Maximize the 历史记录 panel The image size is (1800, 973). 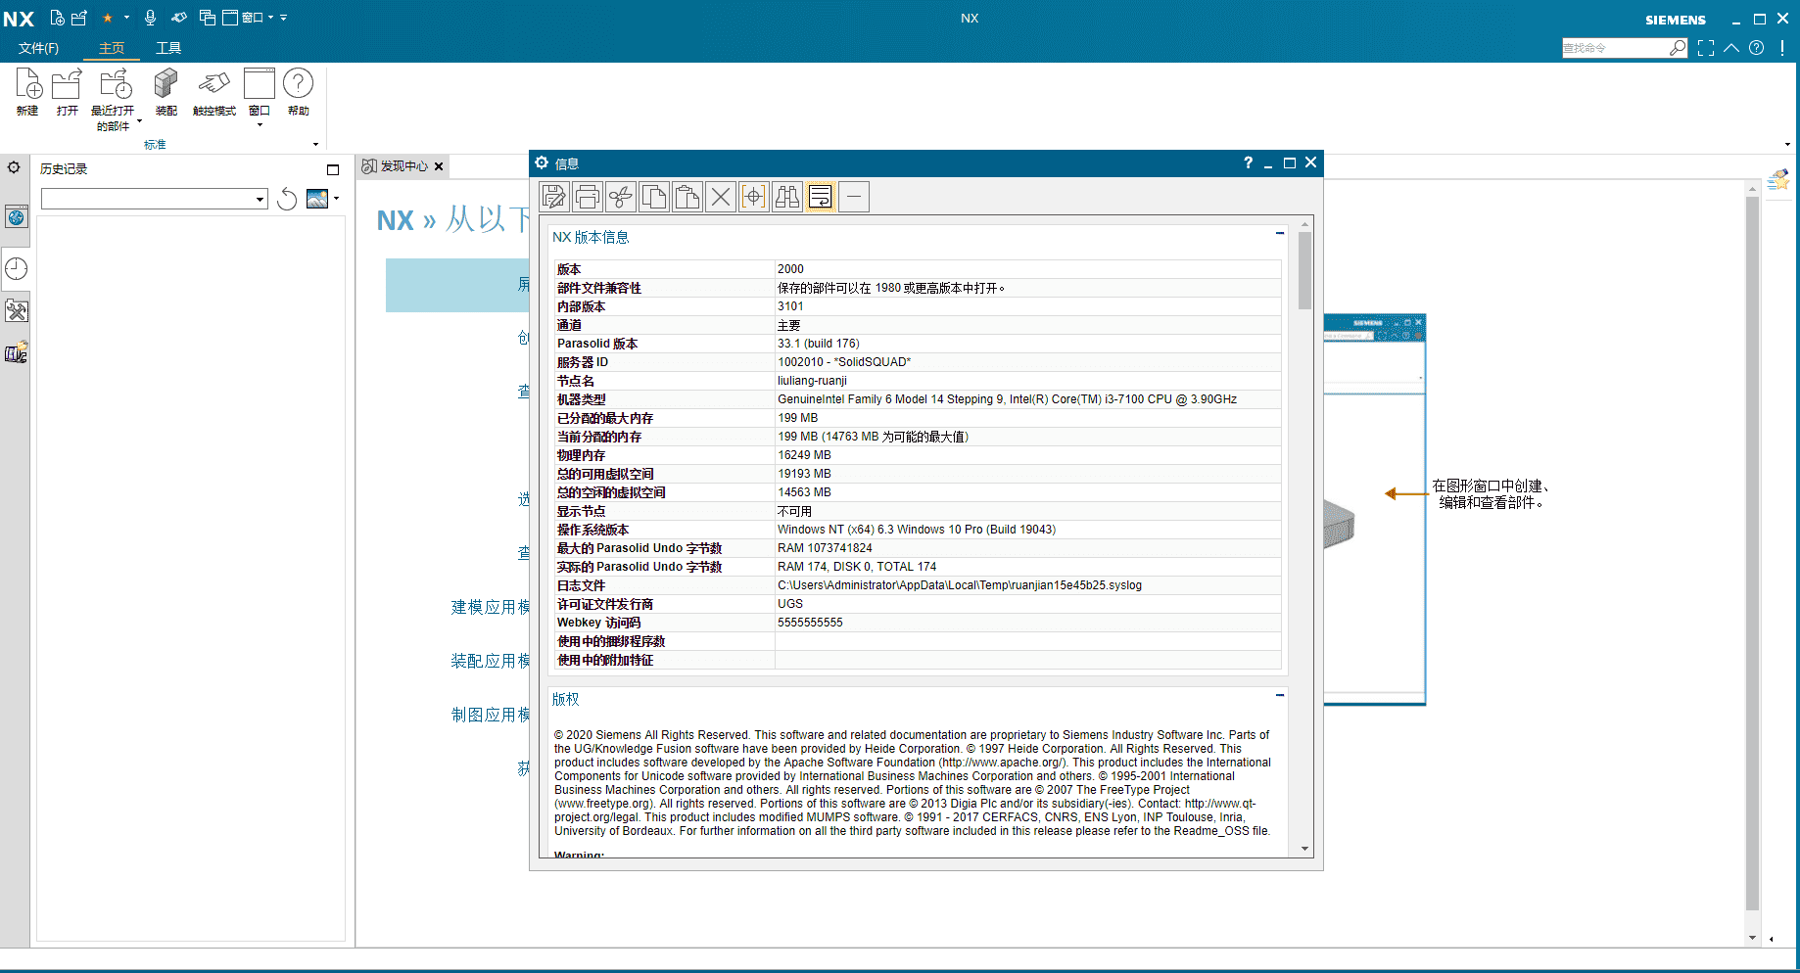point(333,169)
